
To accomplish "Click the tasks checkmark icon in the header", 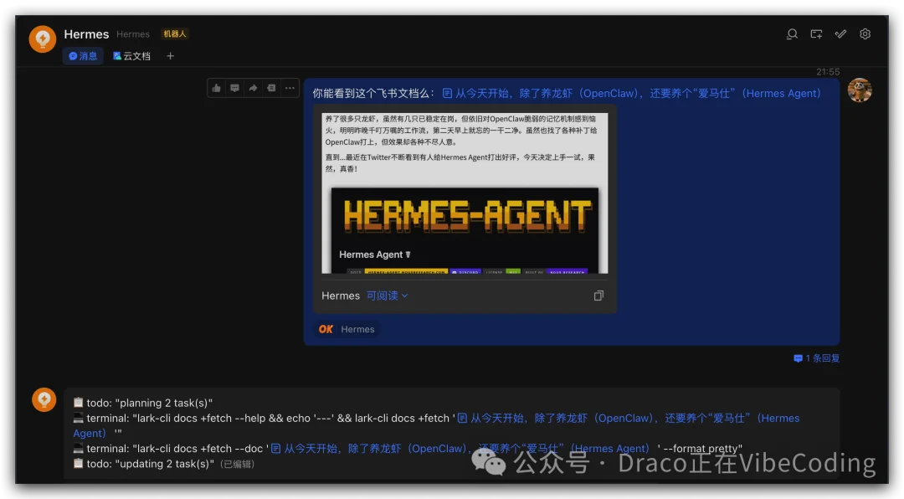I will coord(840,34).
